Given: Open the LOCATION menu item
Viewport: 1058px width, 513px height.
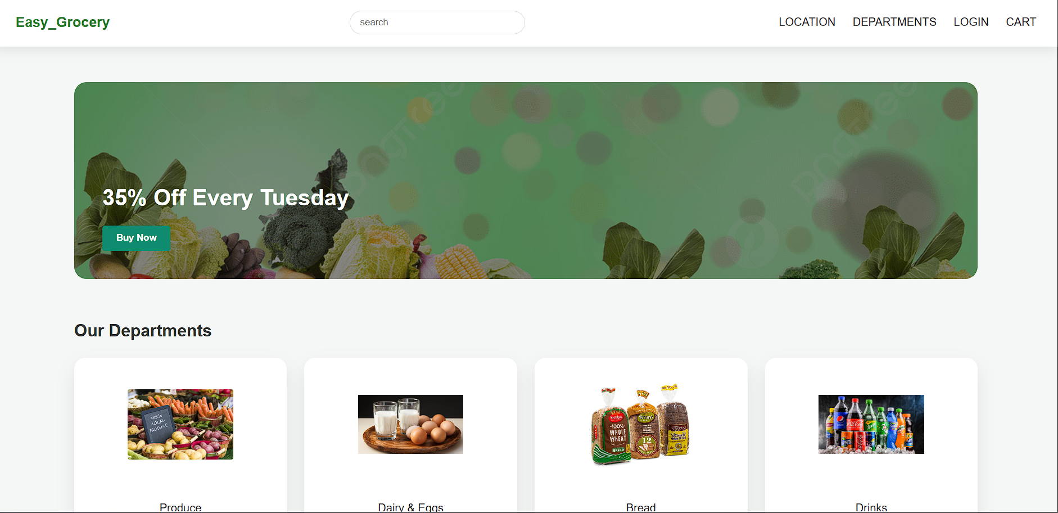Looking at the screenshot, I should (x=807, y=22).
